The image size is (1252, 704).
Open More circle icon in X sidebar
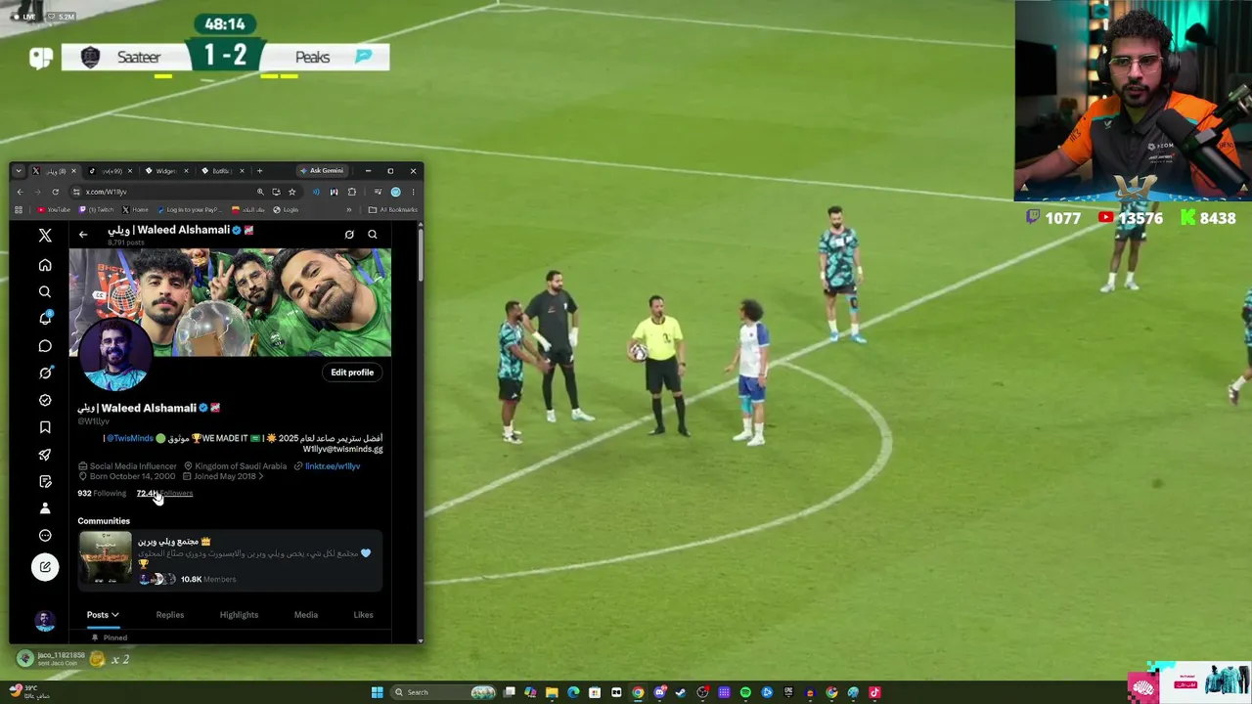(45, 536)
